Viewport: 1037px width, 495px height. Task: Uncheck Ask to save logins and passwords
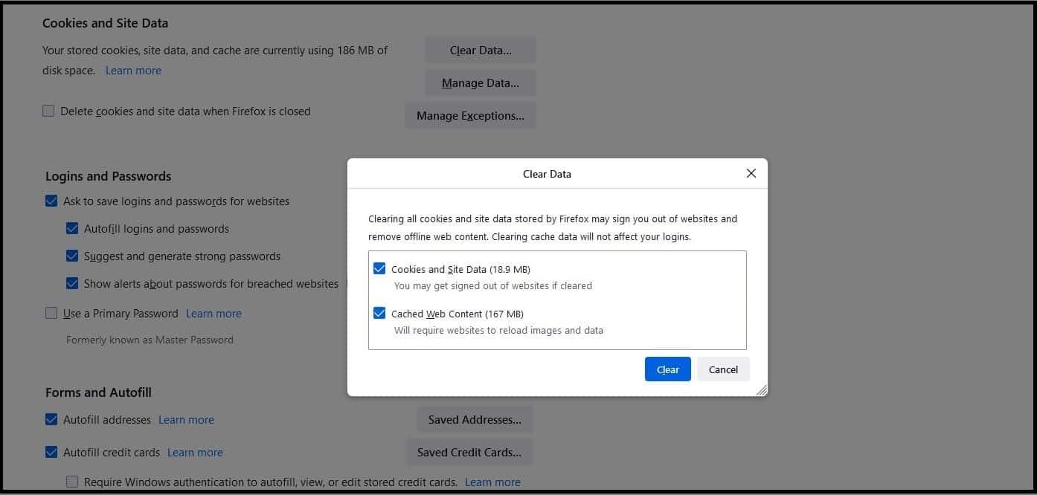51,201
